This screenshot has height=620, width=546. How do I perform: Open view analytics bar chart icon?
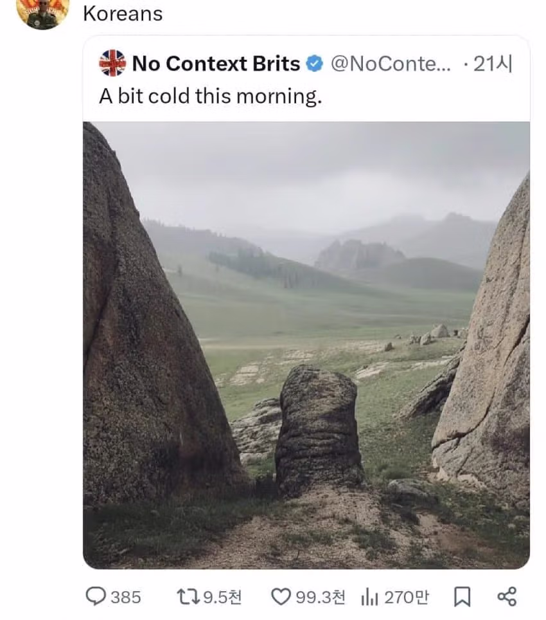coord(369,597)
